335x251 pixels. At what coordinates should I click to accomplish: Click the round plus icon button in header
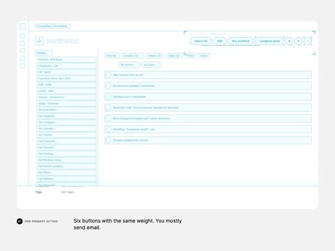point(299,41)
